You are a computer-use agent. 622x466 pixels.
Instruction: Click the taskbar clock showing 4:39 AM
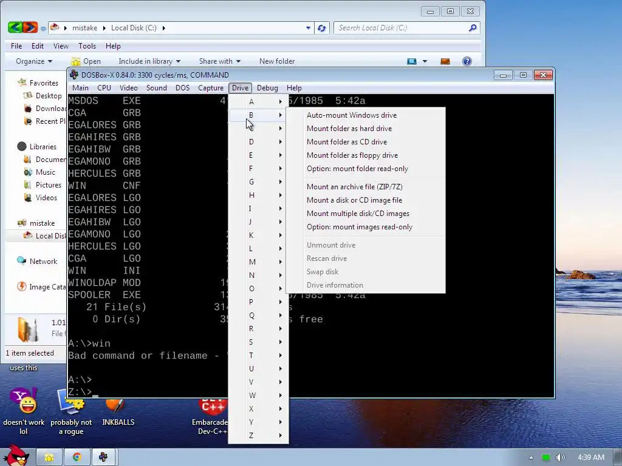[590, 458]
